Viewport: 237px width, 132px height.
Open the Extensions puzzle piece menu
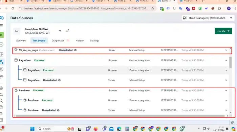[x=219, y=8]
